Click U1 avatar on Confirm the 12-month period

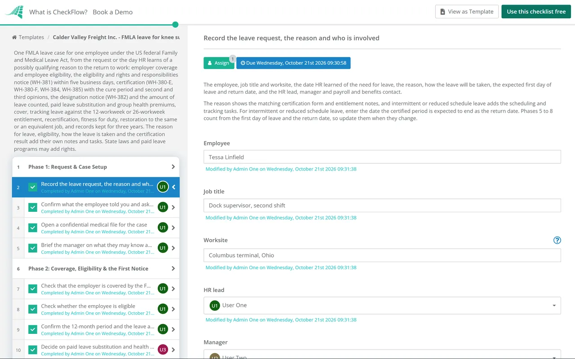pyautogui.click(x=163, y=329)
